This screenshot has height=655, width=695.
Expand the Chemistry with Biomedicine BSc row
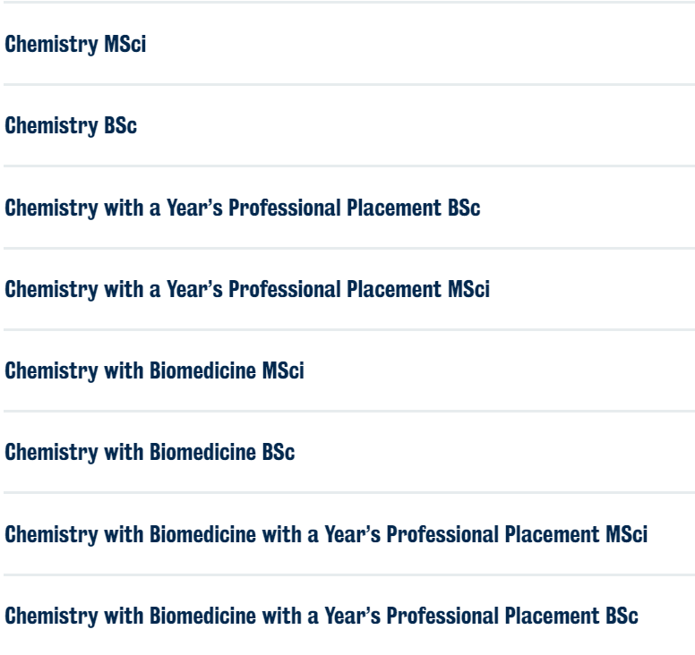pyautogui.click(x=150, y=452)
